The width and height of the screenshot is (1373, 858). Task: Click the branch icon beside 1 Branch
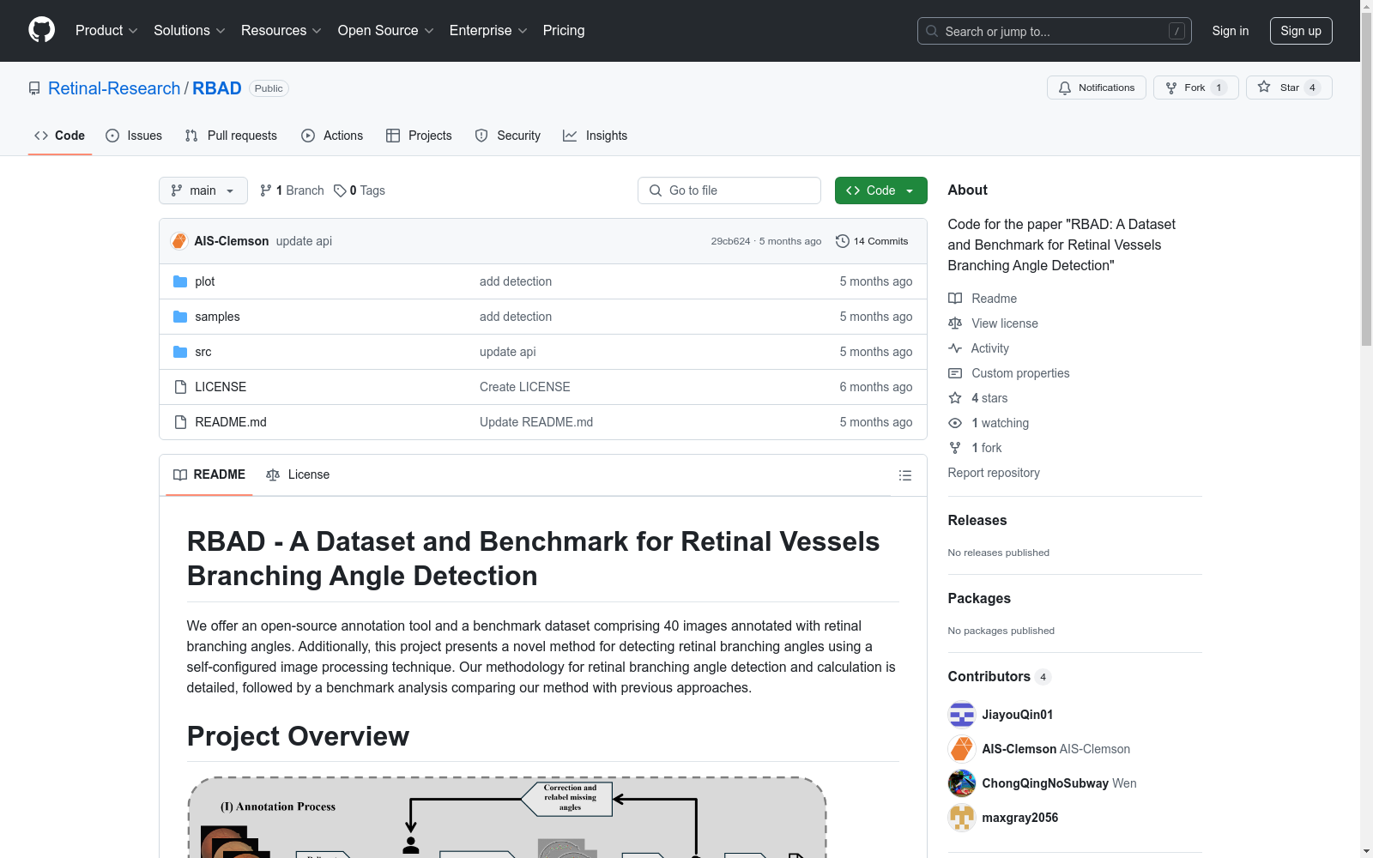266,190
